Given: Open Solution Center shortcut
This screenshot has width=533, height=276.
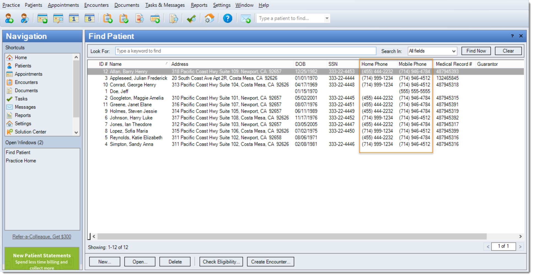Looking at the screenshot, I should point(30,132).
